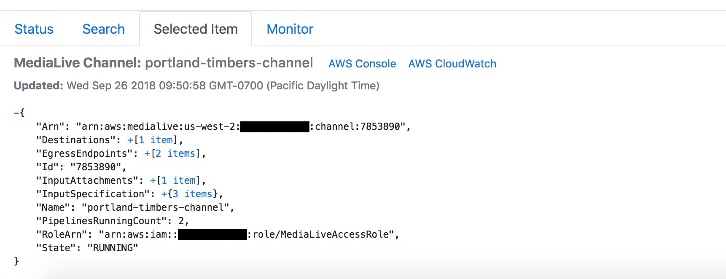This screenshot has width=726, height=279.
Task: Expand the InputSpecification 3 items object
Action: (164, 194)
